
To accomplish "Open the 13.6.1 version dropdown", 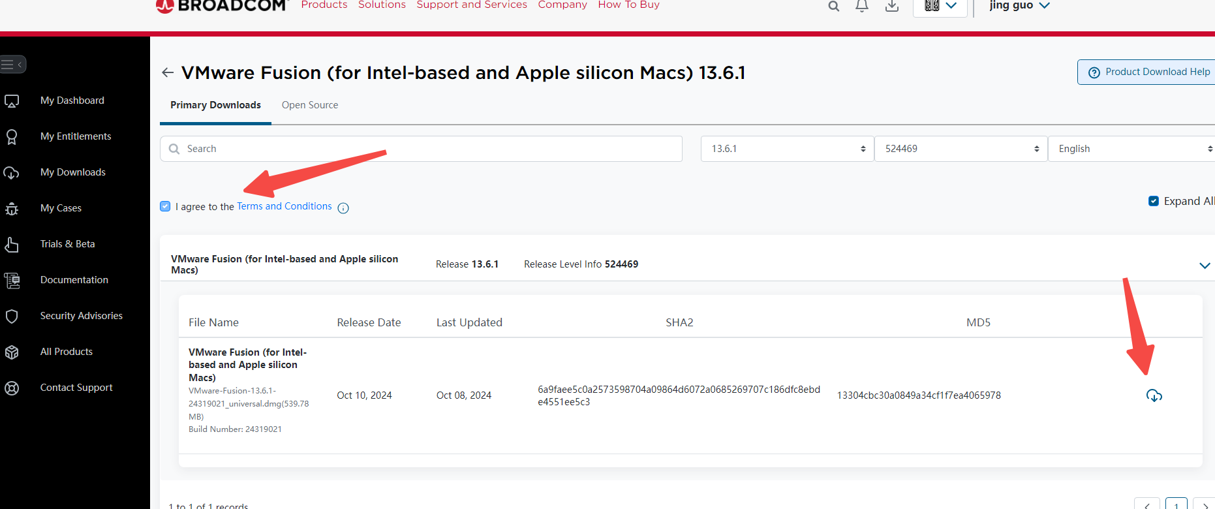I will 787,149.
